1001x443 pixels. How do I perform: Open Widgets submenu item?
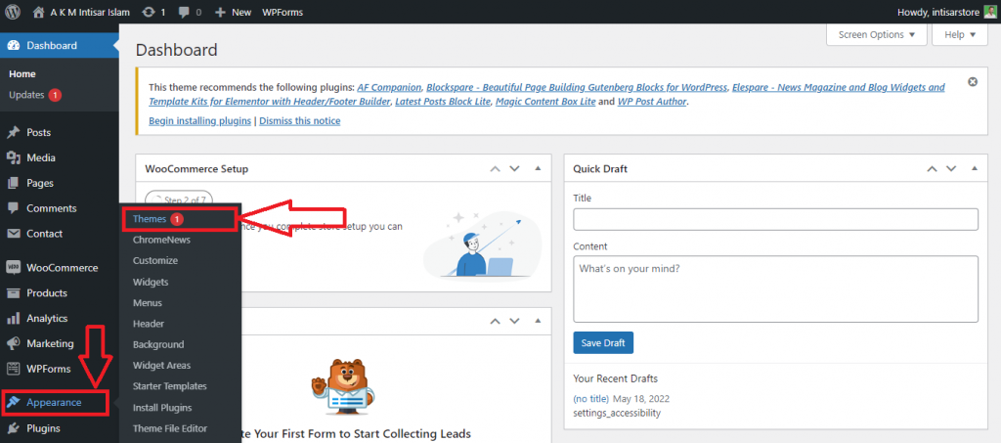tap(151, 282)
